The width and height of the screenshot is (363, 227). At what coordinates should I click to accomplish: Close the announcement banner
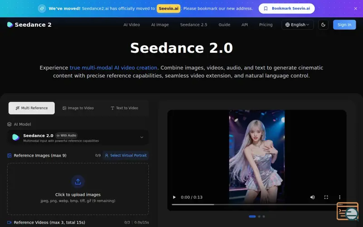(x=356, y=9)
